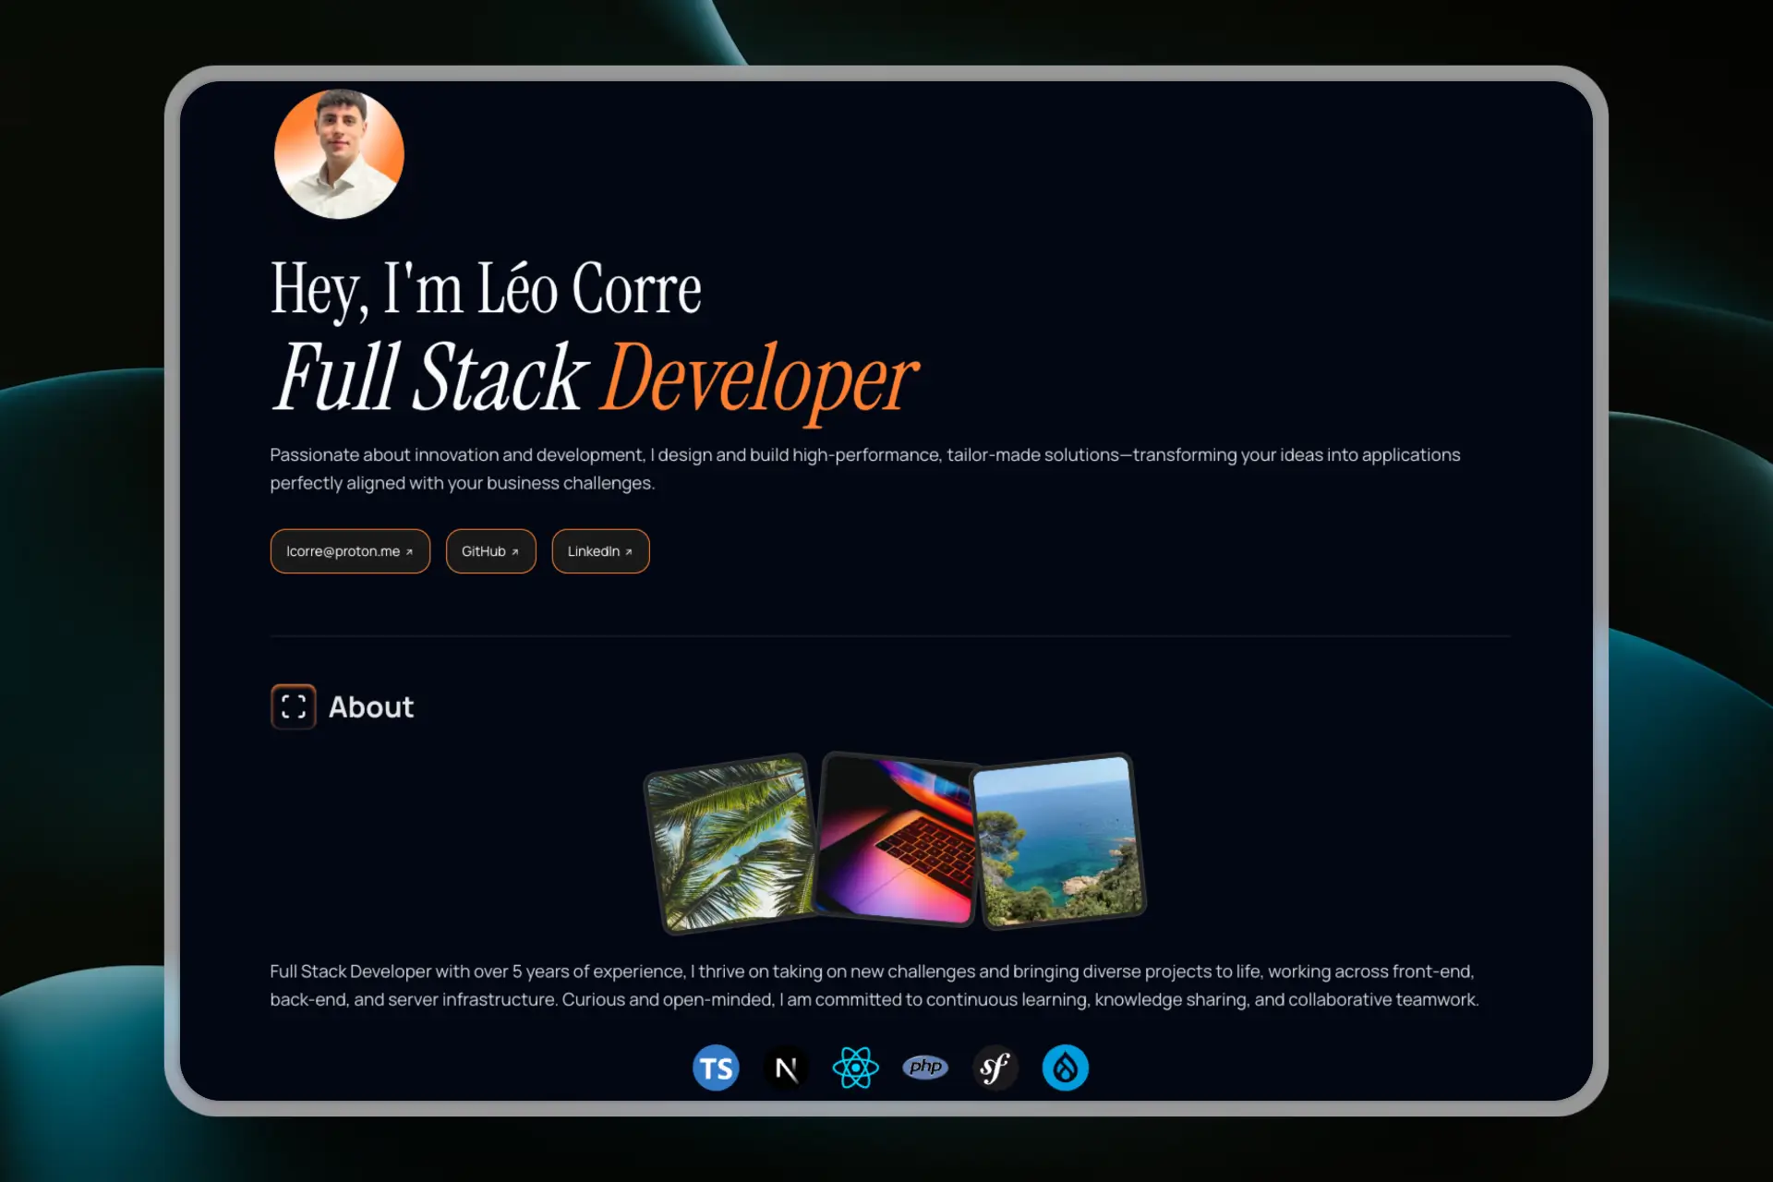Screen dimensions: 1773x1182
Task: Click the orange "Developer" word
Action: [759, 379]
